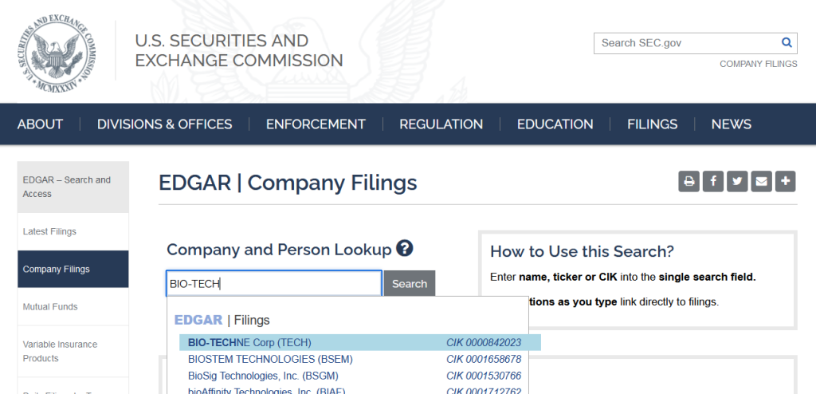
Task: Open the EDUCATION menu
Action: point(555,124)
